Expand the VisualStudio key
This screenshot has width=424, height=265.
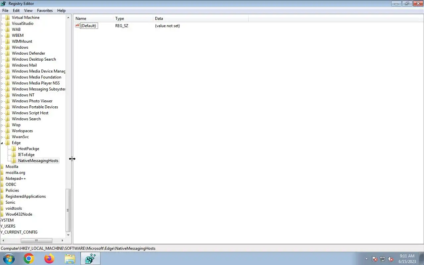pos(2,24)
